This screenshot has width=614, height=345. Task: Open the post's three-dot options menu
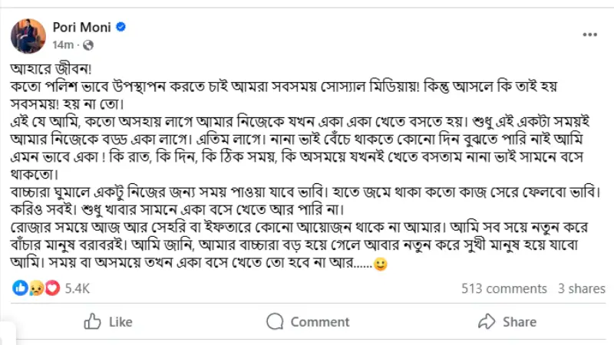coord(589,34)
